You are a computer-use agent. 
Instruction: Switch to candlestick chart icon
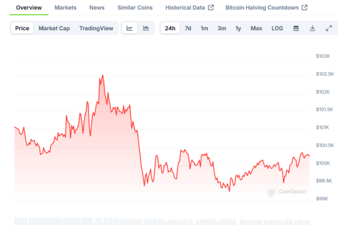(146, 28)
